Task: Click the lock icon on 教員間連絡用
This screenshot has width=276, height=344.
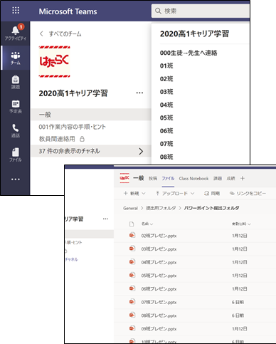Action: (x=82, y=139)
